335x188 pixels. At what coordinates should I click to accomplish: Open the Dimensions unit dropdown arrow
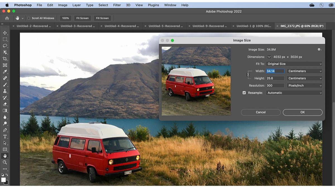click(x=269, y=57)
